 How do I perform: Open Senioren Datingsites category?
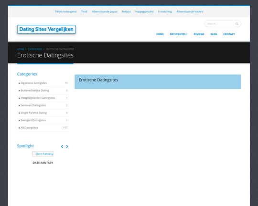click(x=33, y=105)
